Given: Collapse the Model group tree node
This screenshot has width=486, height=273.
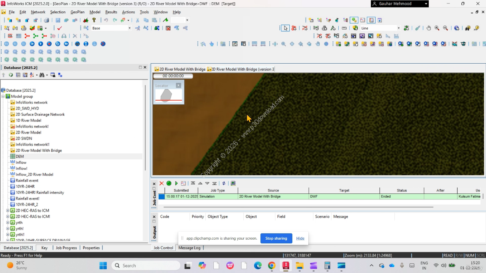Looking at the screenshot, I should coord(3,96).
